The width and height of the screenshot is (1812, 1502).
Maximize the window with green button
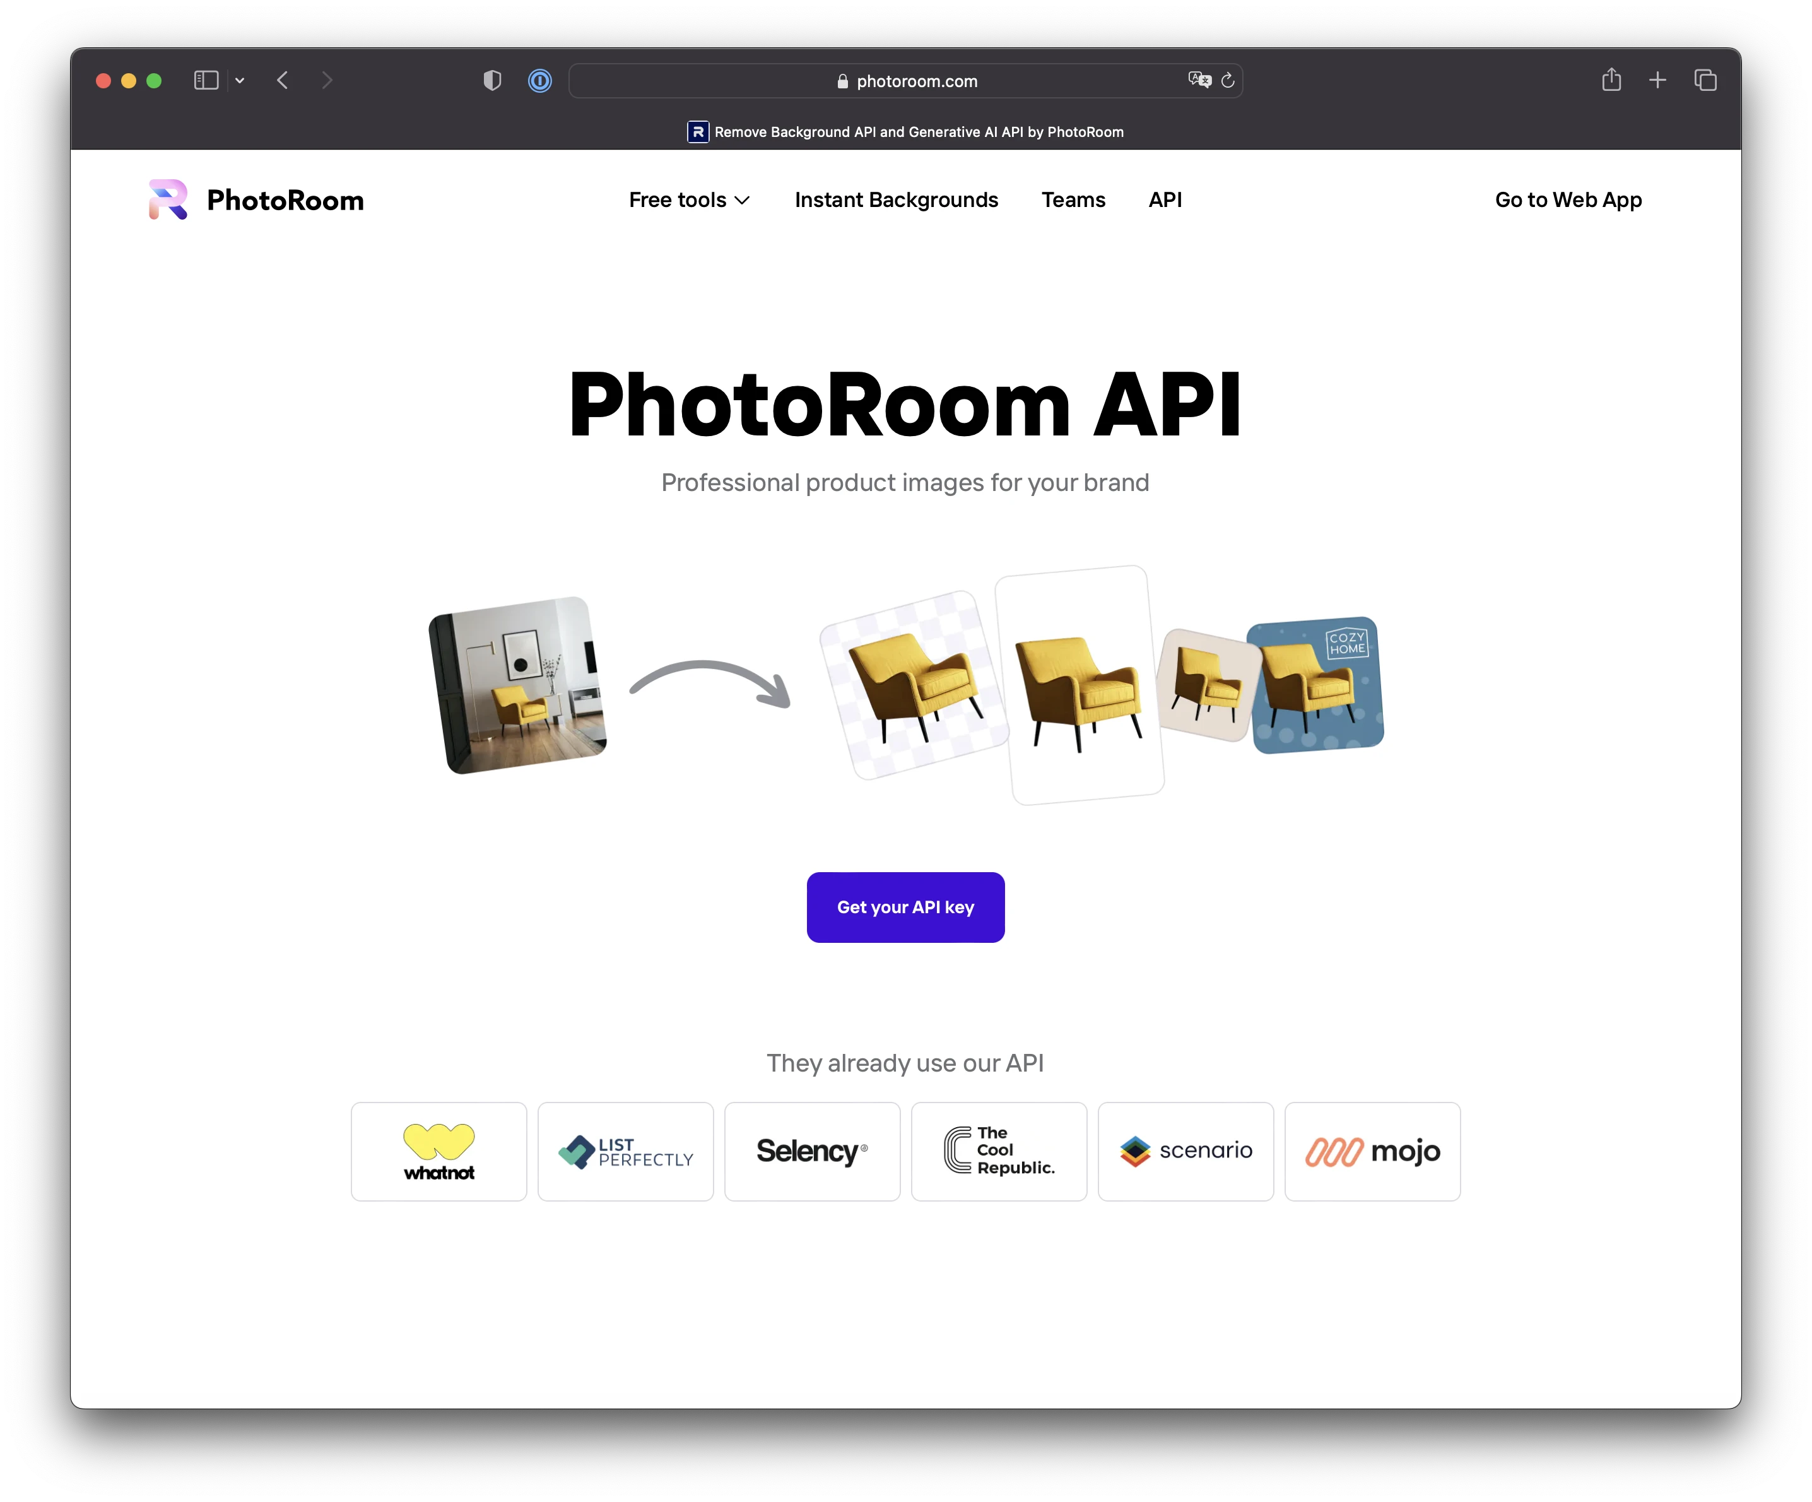pos(155,80)
